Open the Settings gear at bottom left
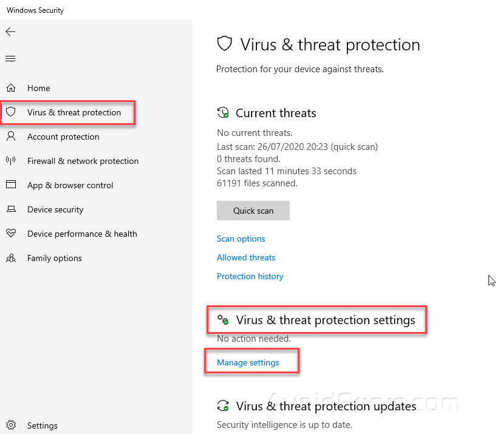This screenshot has height=434, width=503. 11,426
